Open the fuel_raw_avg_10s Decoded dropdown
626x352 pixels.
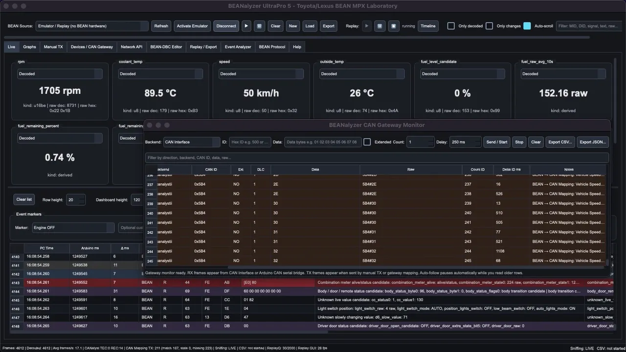click(563, 74)
